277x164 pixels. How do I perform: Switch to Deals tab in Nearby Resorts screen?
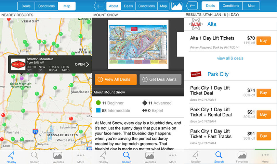(26, 6)
